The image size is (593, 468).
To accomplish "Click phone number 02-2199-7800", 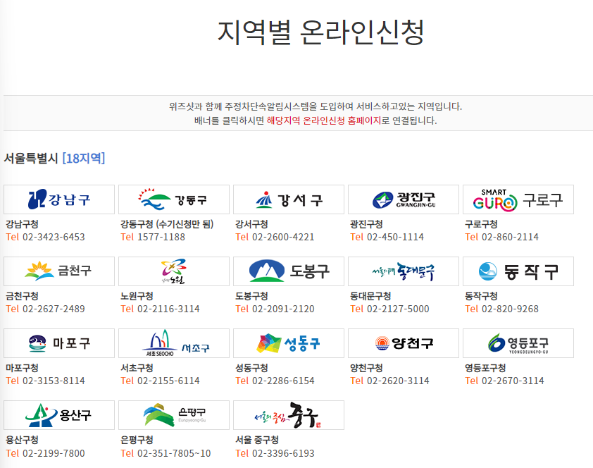I will tap(54, 453).
